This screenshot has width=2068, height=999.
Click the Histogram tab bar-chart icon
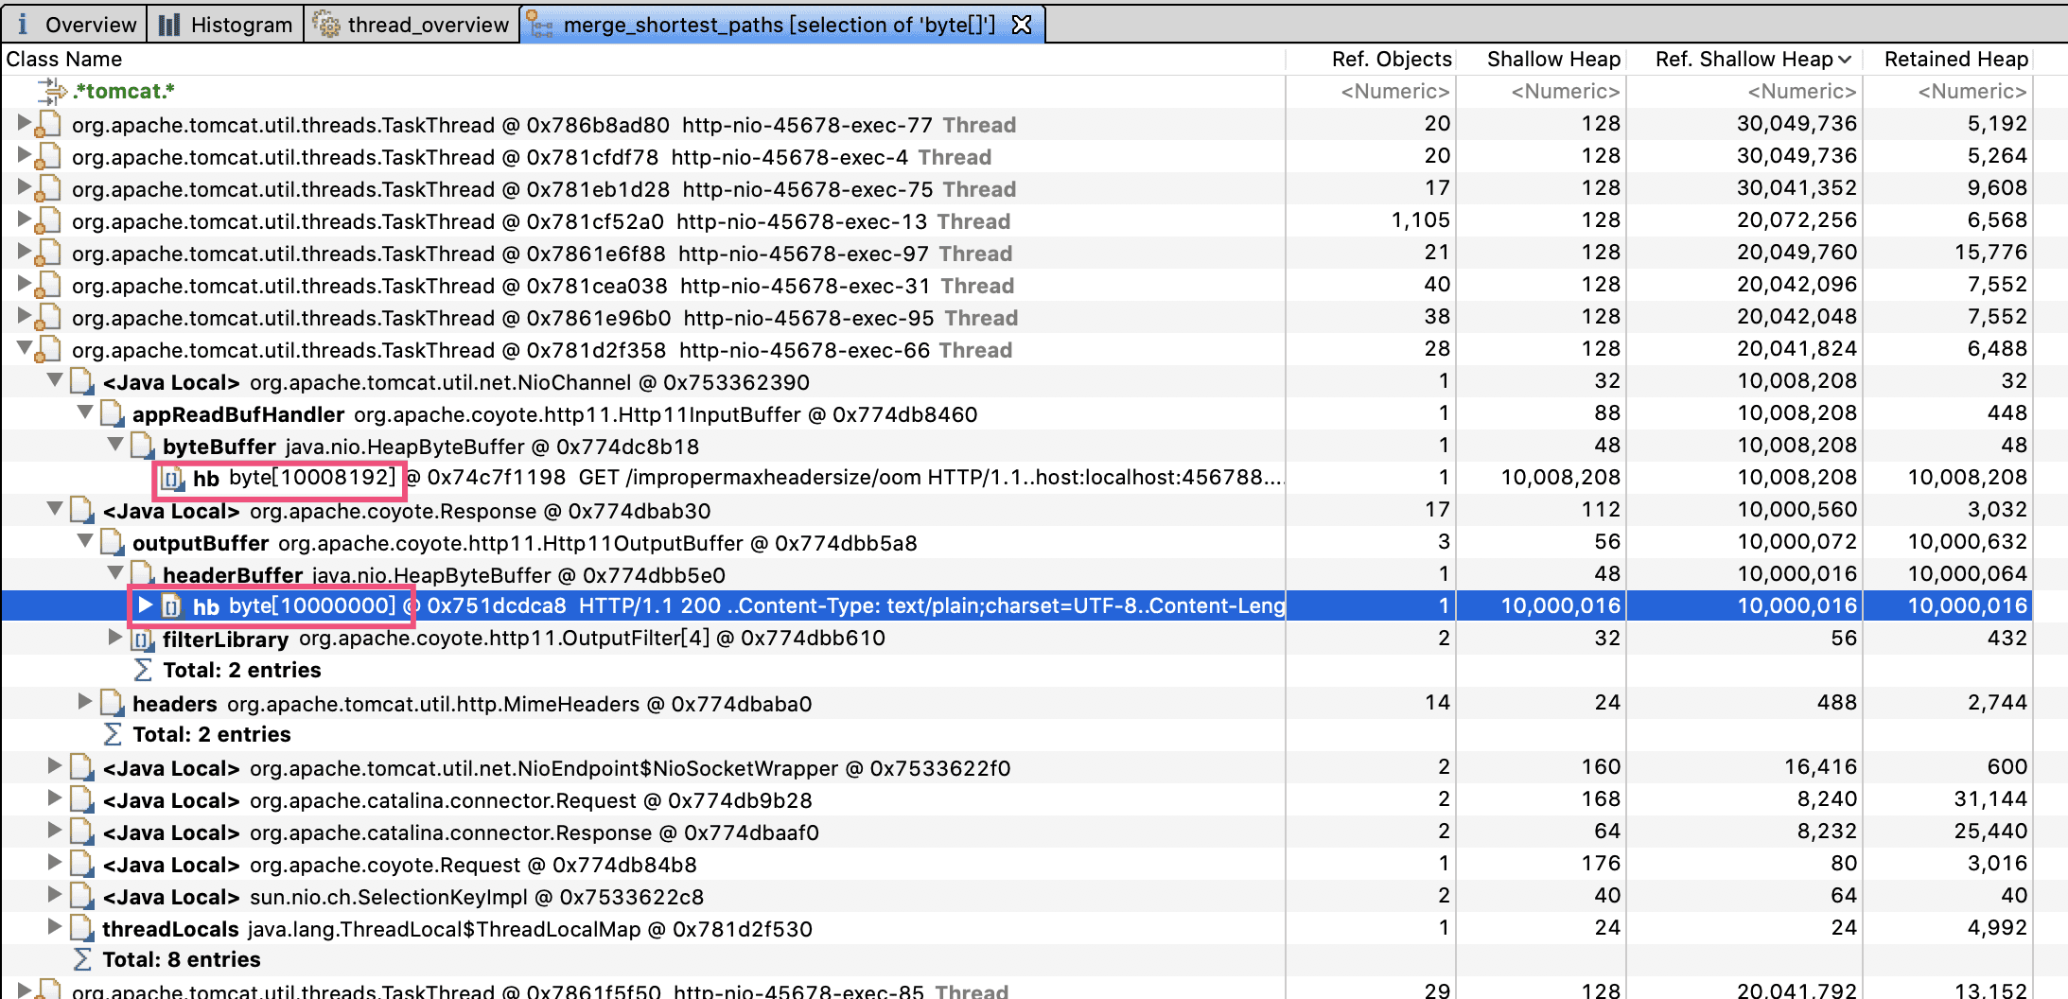click(169, 25)
